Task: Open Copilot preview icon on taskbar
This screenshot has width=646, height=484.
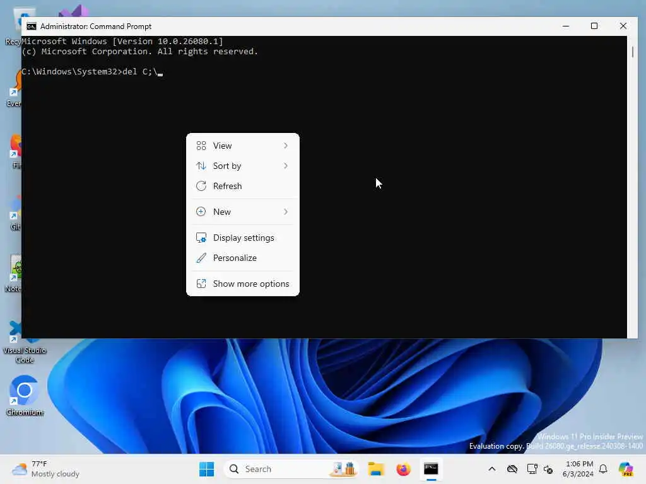Action: pyautogui.click(x=626, y=469)
